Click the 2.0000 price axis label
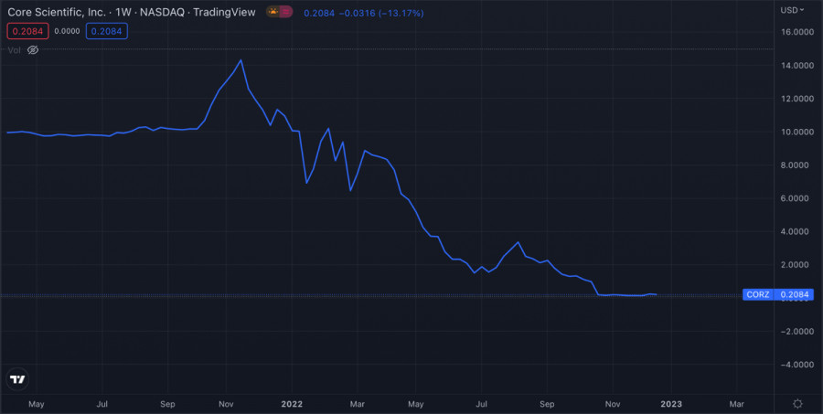This screenshot has height=414, width=823. pos(796,264)
